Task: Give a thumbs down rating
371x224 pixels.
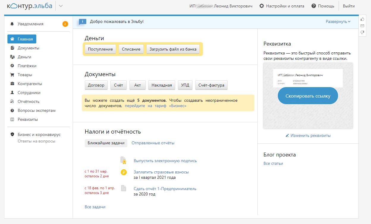Action: point(362,32)
